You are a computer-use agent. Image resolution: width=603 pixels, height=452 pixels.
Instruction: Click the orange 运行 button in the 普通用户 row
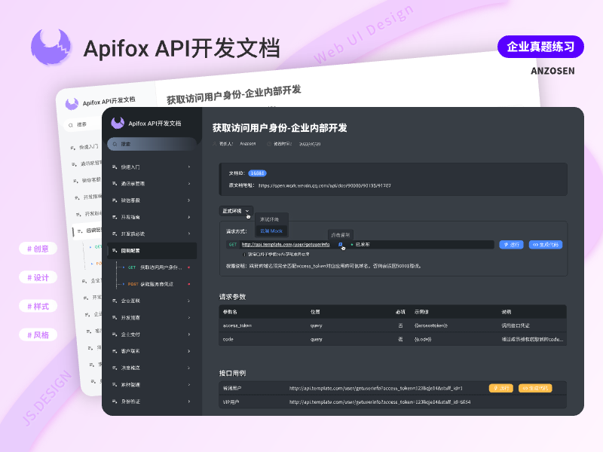pos(501,388)
